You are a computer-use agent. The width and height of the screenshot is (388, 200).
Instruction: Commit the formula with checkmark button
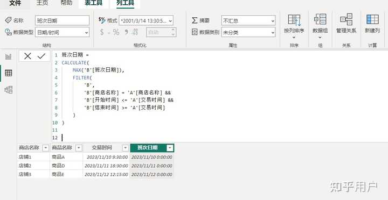(x=41, y=56)
